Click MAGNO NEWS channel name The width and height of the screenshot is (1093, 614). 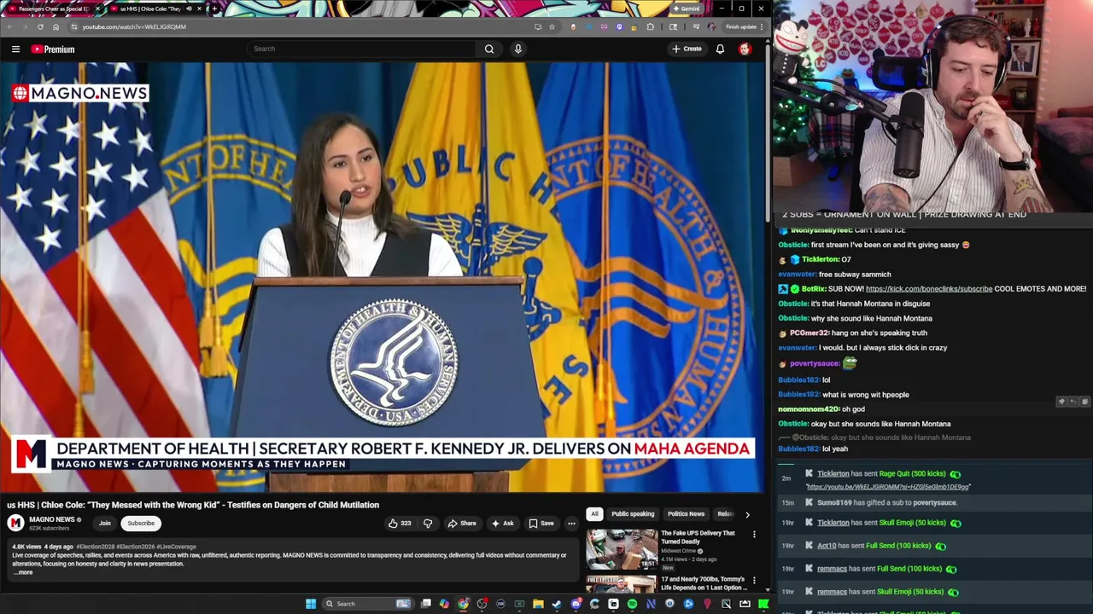(x=52, y=519)
